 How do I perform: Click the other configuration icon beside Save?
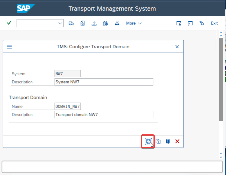click(158, 141)
